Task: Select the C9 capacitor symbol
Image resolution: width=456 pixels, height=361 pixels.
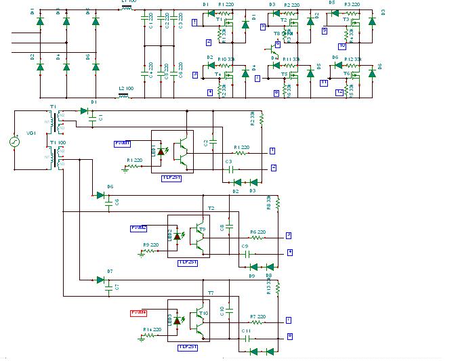Action: [247, 255]
